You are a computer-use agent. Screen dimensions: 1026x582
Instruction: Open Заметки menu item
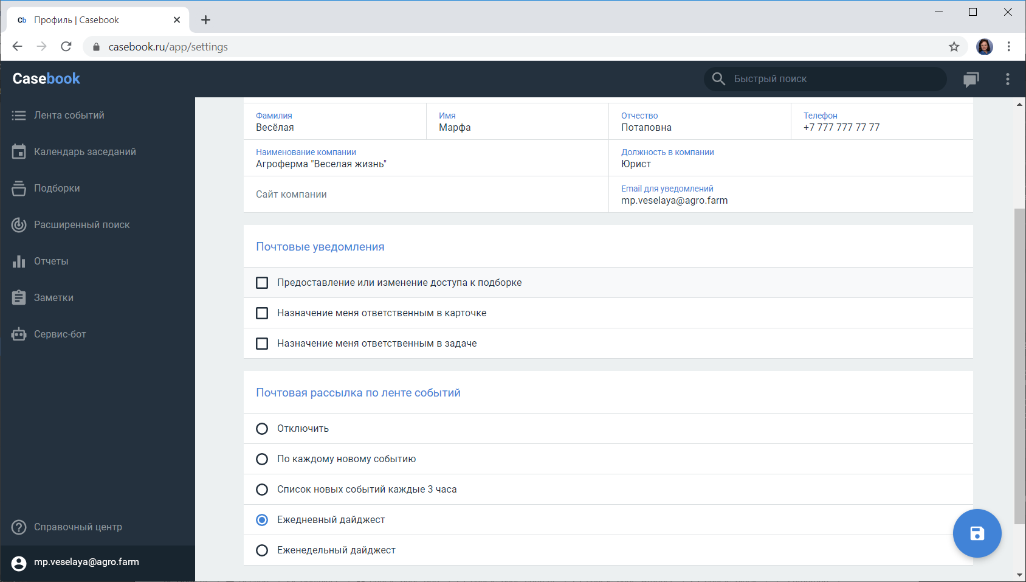click(97, 298)
